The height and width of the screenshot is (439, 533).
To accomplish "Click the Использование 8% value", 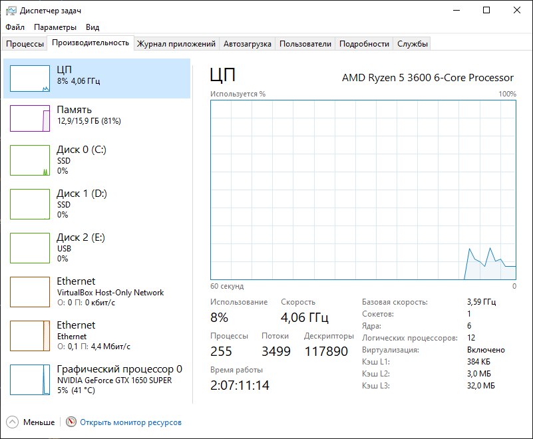I will pyautogui.click(x=219, y=317).
